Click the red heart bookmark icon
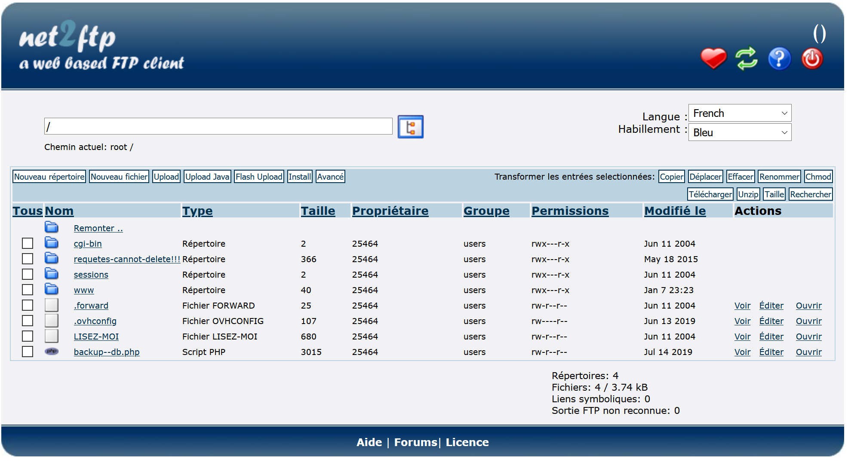Viewport: 848px width, 462px height. 713,58
